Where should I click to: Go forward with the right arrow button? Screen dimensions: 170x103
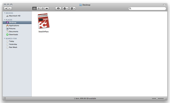pos(10,9)
